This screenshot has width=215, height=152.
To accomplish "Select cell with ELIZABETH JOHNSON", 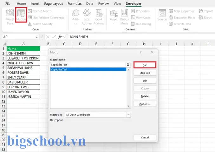I will pos(23,58).
